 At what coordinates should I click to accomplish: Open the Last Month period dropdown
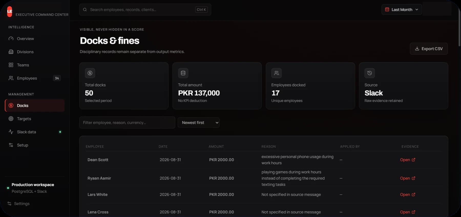point(402,9)
